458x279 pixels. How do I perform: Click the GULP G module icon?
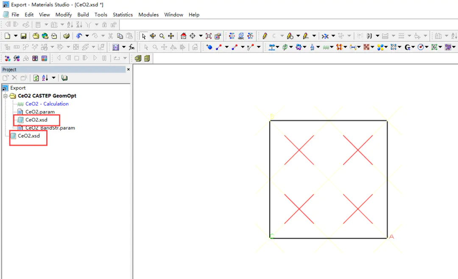(x=407, y=47)
